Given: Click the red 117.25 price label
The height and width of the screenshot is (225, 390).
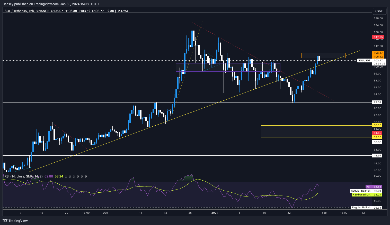Looking at the screenshot, I should (x=378, y=37).
